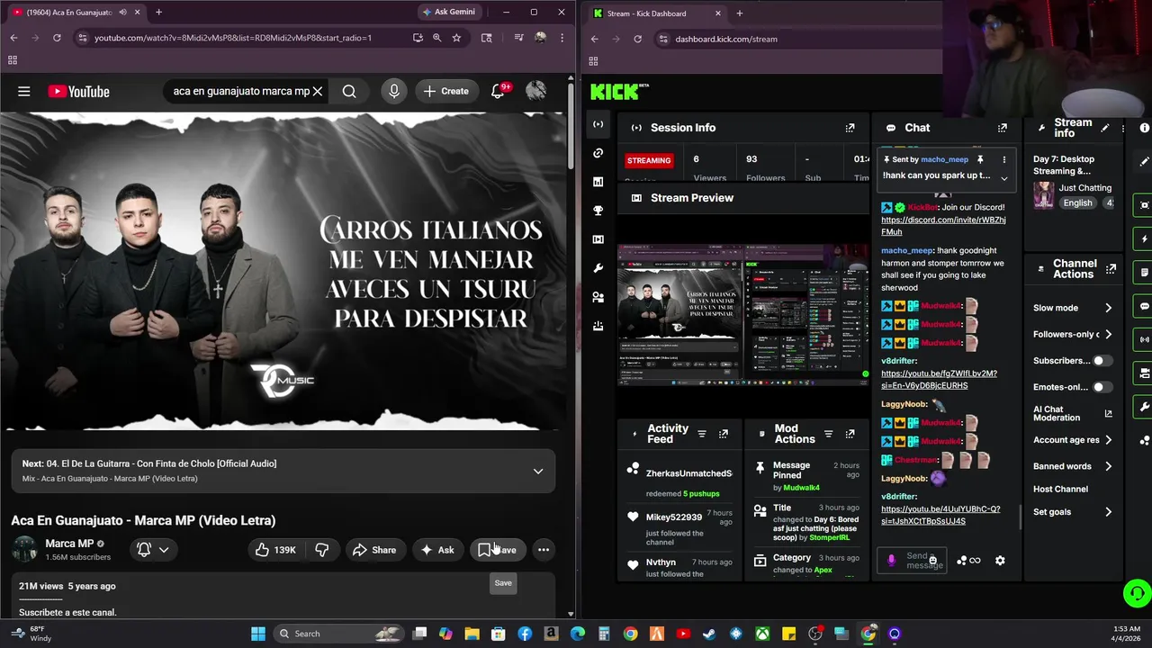Start YouTube voice search with microphone
The height and width of the screenshot is (648, 1152).
pos(393,91)
